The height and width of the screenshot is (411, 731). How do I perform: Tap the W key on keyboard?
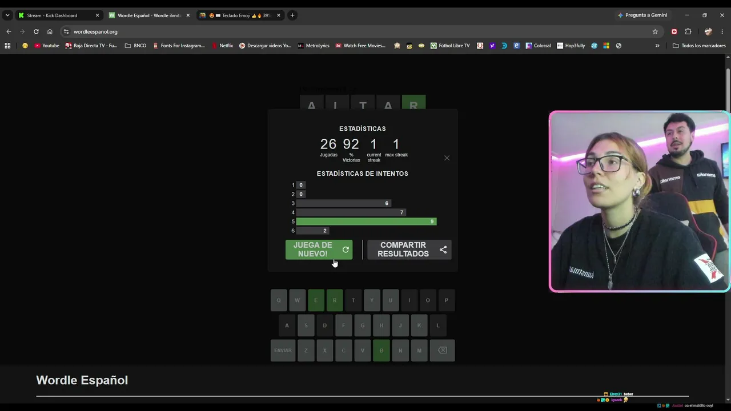297,300
